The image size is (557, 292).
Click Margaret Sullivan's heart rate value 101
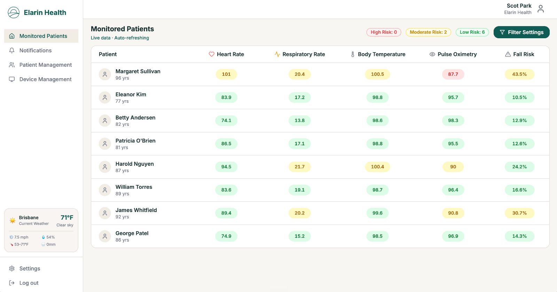click(x=226, y=74)
